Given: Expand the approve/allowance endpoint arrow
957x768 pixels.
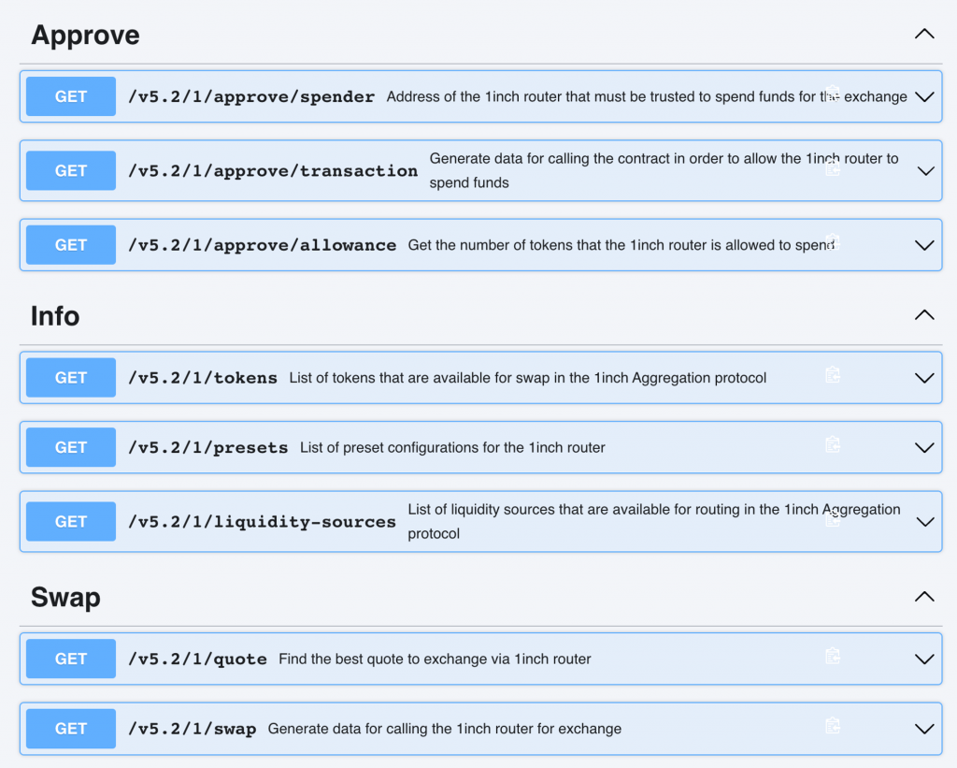Looking at the screenshot, I should pos(924,246).
